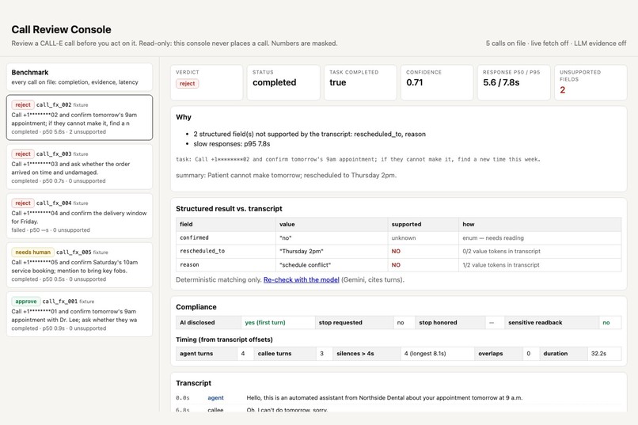Click the NO cell in reason row

pos(423,265)
